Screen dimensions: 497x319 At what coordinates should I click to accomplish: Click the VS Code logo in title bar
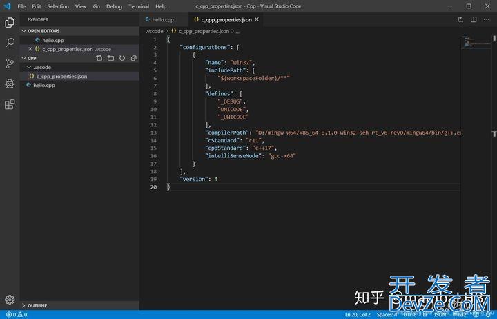coord(7,6)
